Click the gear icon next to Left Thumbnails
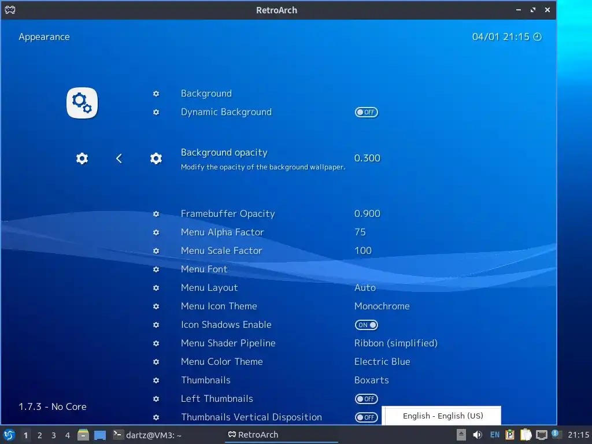This screenshot has height=444, width=592. (156, 399)
